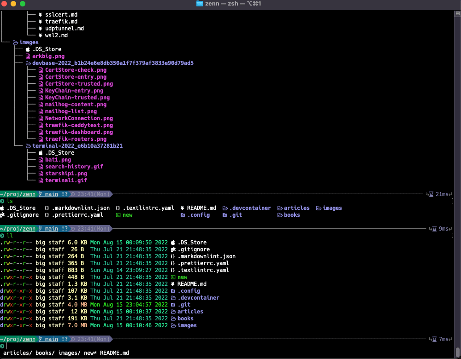This screenshot has width=461, height=359.
Task: Click the hourglass icon beside the 7ms duration
Action: click(x=434, y=339)
